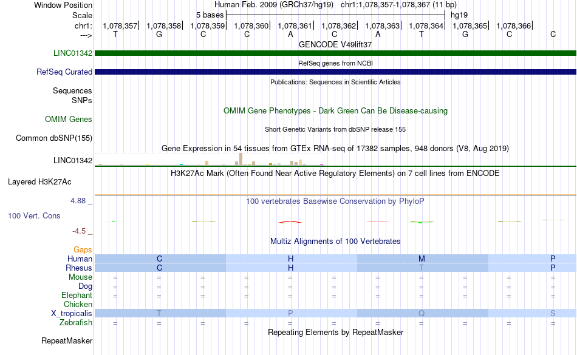Click the 1,078,366 ruler coordinate
Viewport: 577px width, 355px height.
point(514,25)
